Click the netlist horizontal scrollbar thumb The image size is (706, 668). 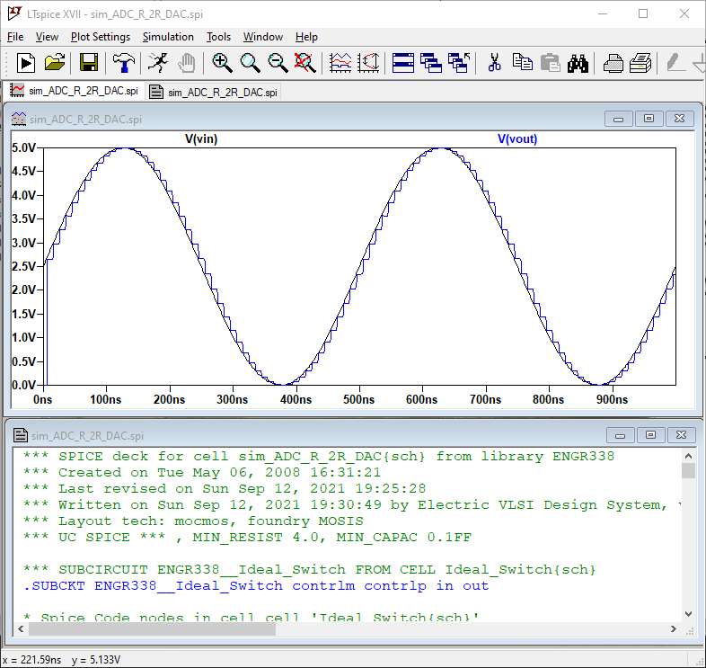point(152,628)
